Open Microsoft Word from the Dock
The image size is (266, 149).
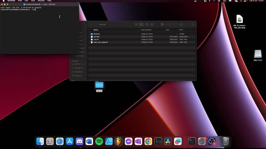pyautogui.click(x=89, y=142)
